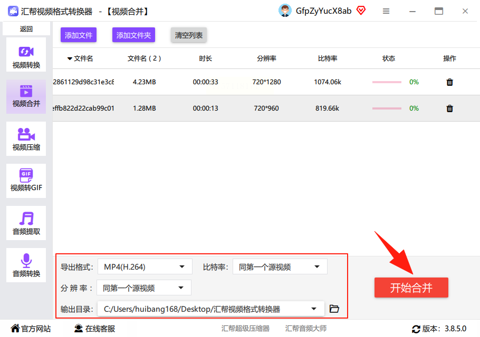Click the first file's progress bar
Image resolution: width=480 pixels, height=337 pixels.
pos(387,82)
